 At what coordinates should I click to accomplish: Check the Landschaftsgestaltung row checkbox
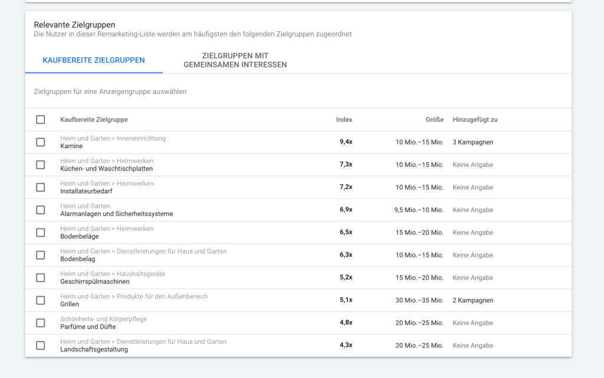coord(40,346)
